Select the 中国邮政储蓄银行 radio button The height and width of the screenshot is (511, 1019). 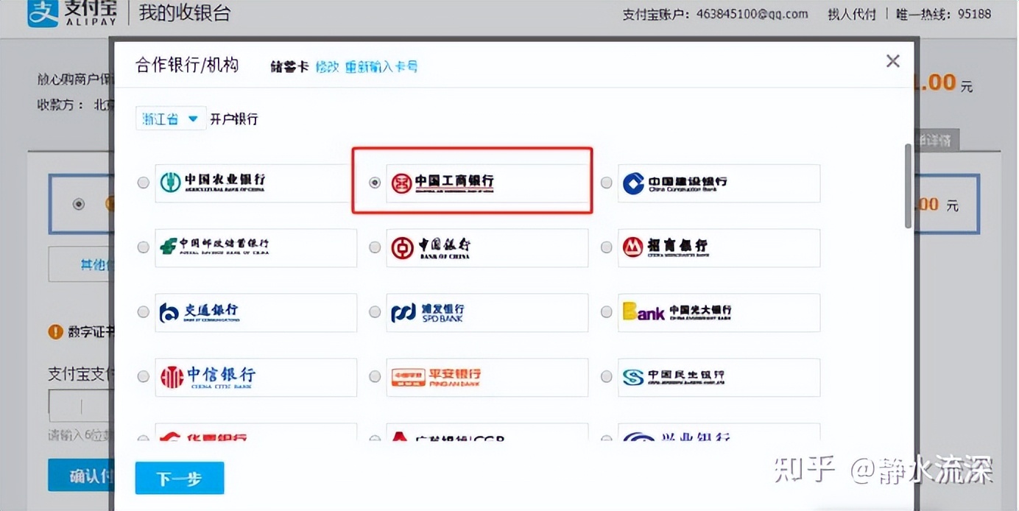coord(143,247)
